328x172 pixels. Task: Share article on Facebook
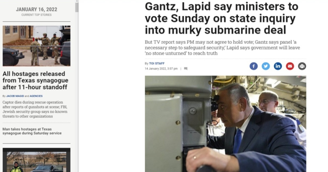[254, 66]
